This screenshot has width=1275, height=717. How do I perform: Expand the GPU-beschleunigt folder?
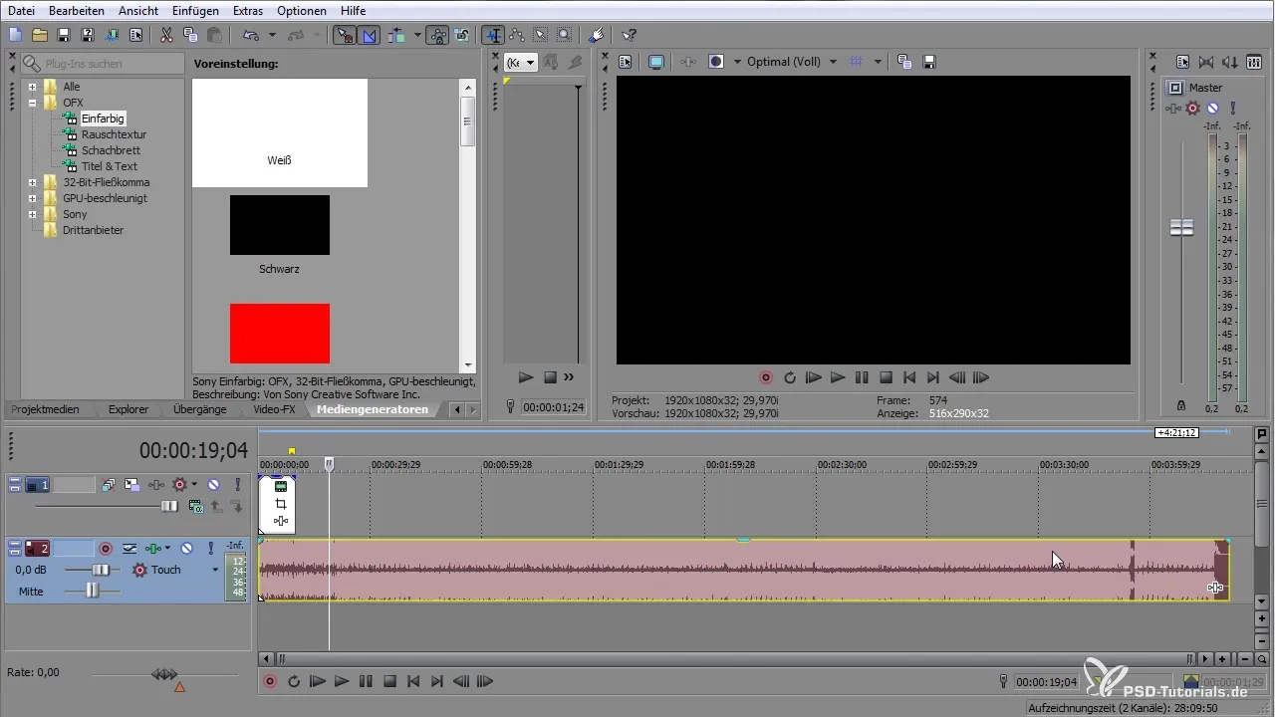click(x=33, y=198)
